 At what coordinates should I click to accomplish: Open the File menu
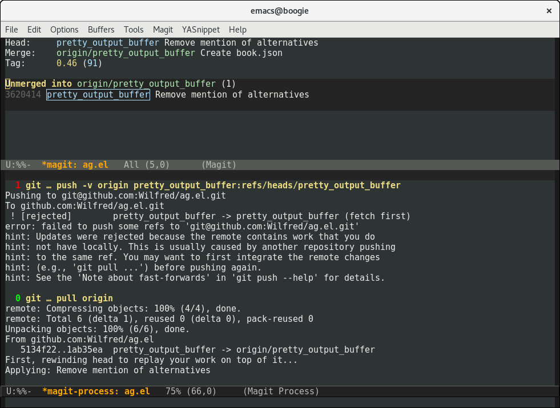[11, 30]
